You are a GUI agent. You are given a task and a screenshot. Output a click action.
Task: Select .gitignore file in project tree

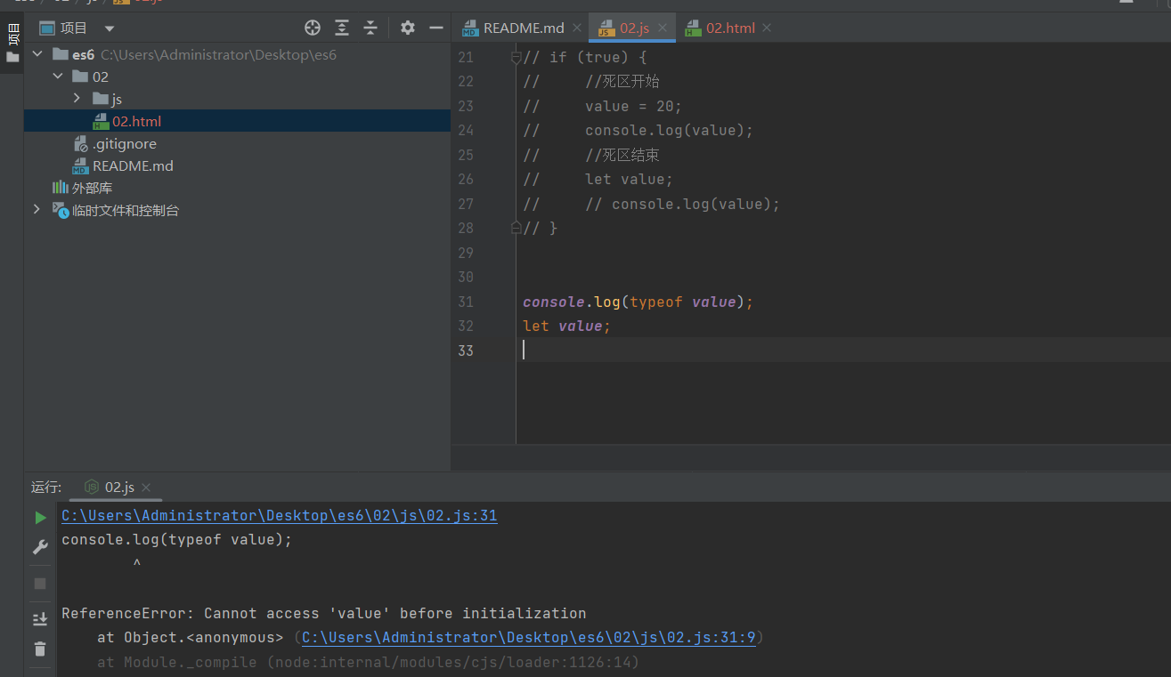coord(124,143)
